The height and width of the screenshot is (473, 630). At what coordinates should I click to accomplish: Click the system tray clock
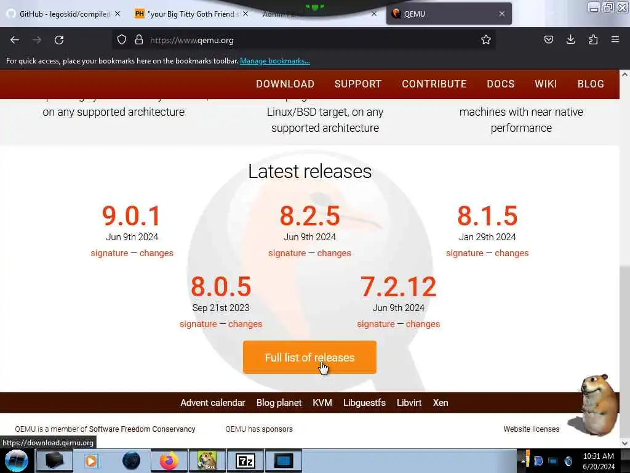599,461
